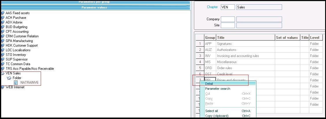326x119 pixels.
Task: Click the Parameter values section header
Action: 94,7
